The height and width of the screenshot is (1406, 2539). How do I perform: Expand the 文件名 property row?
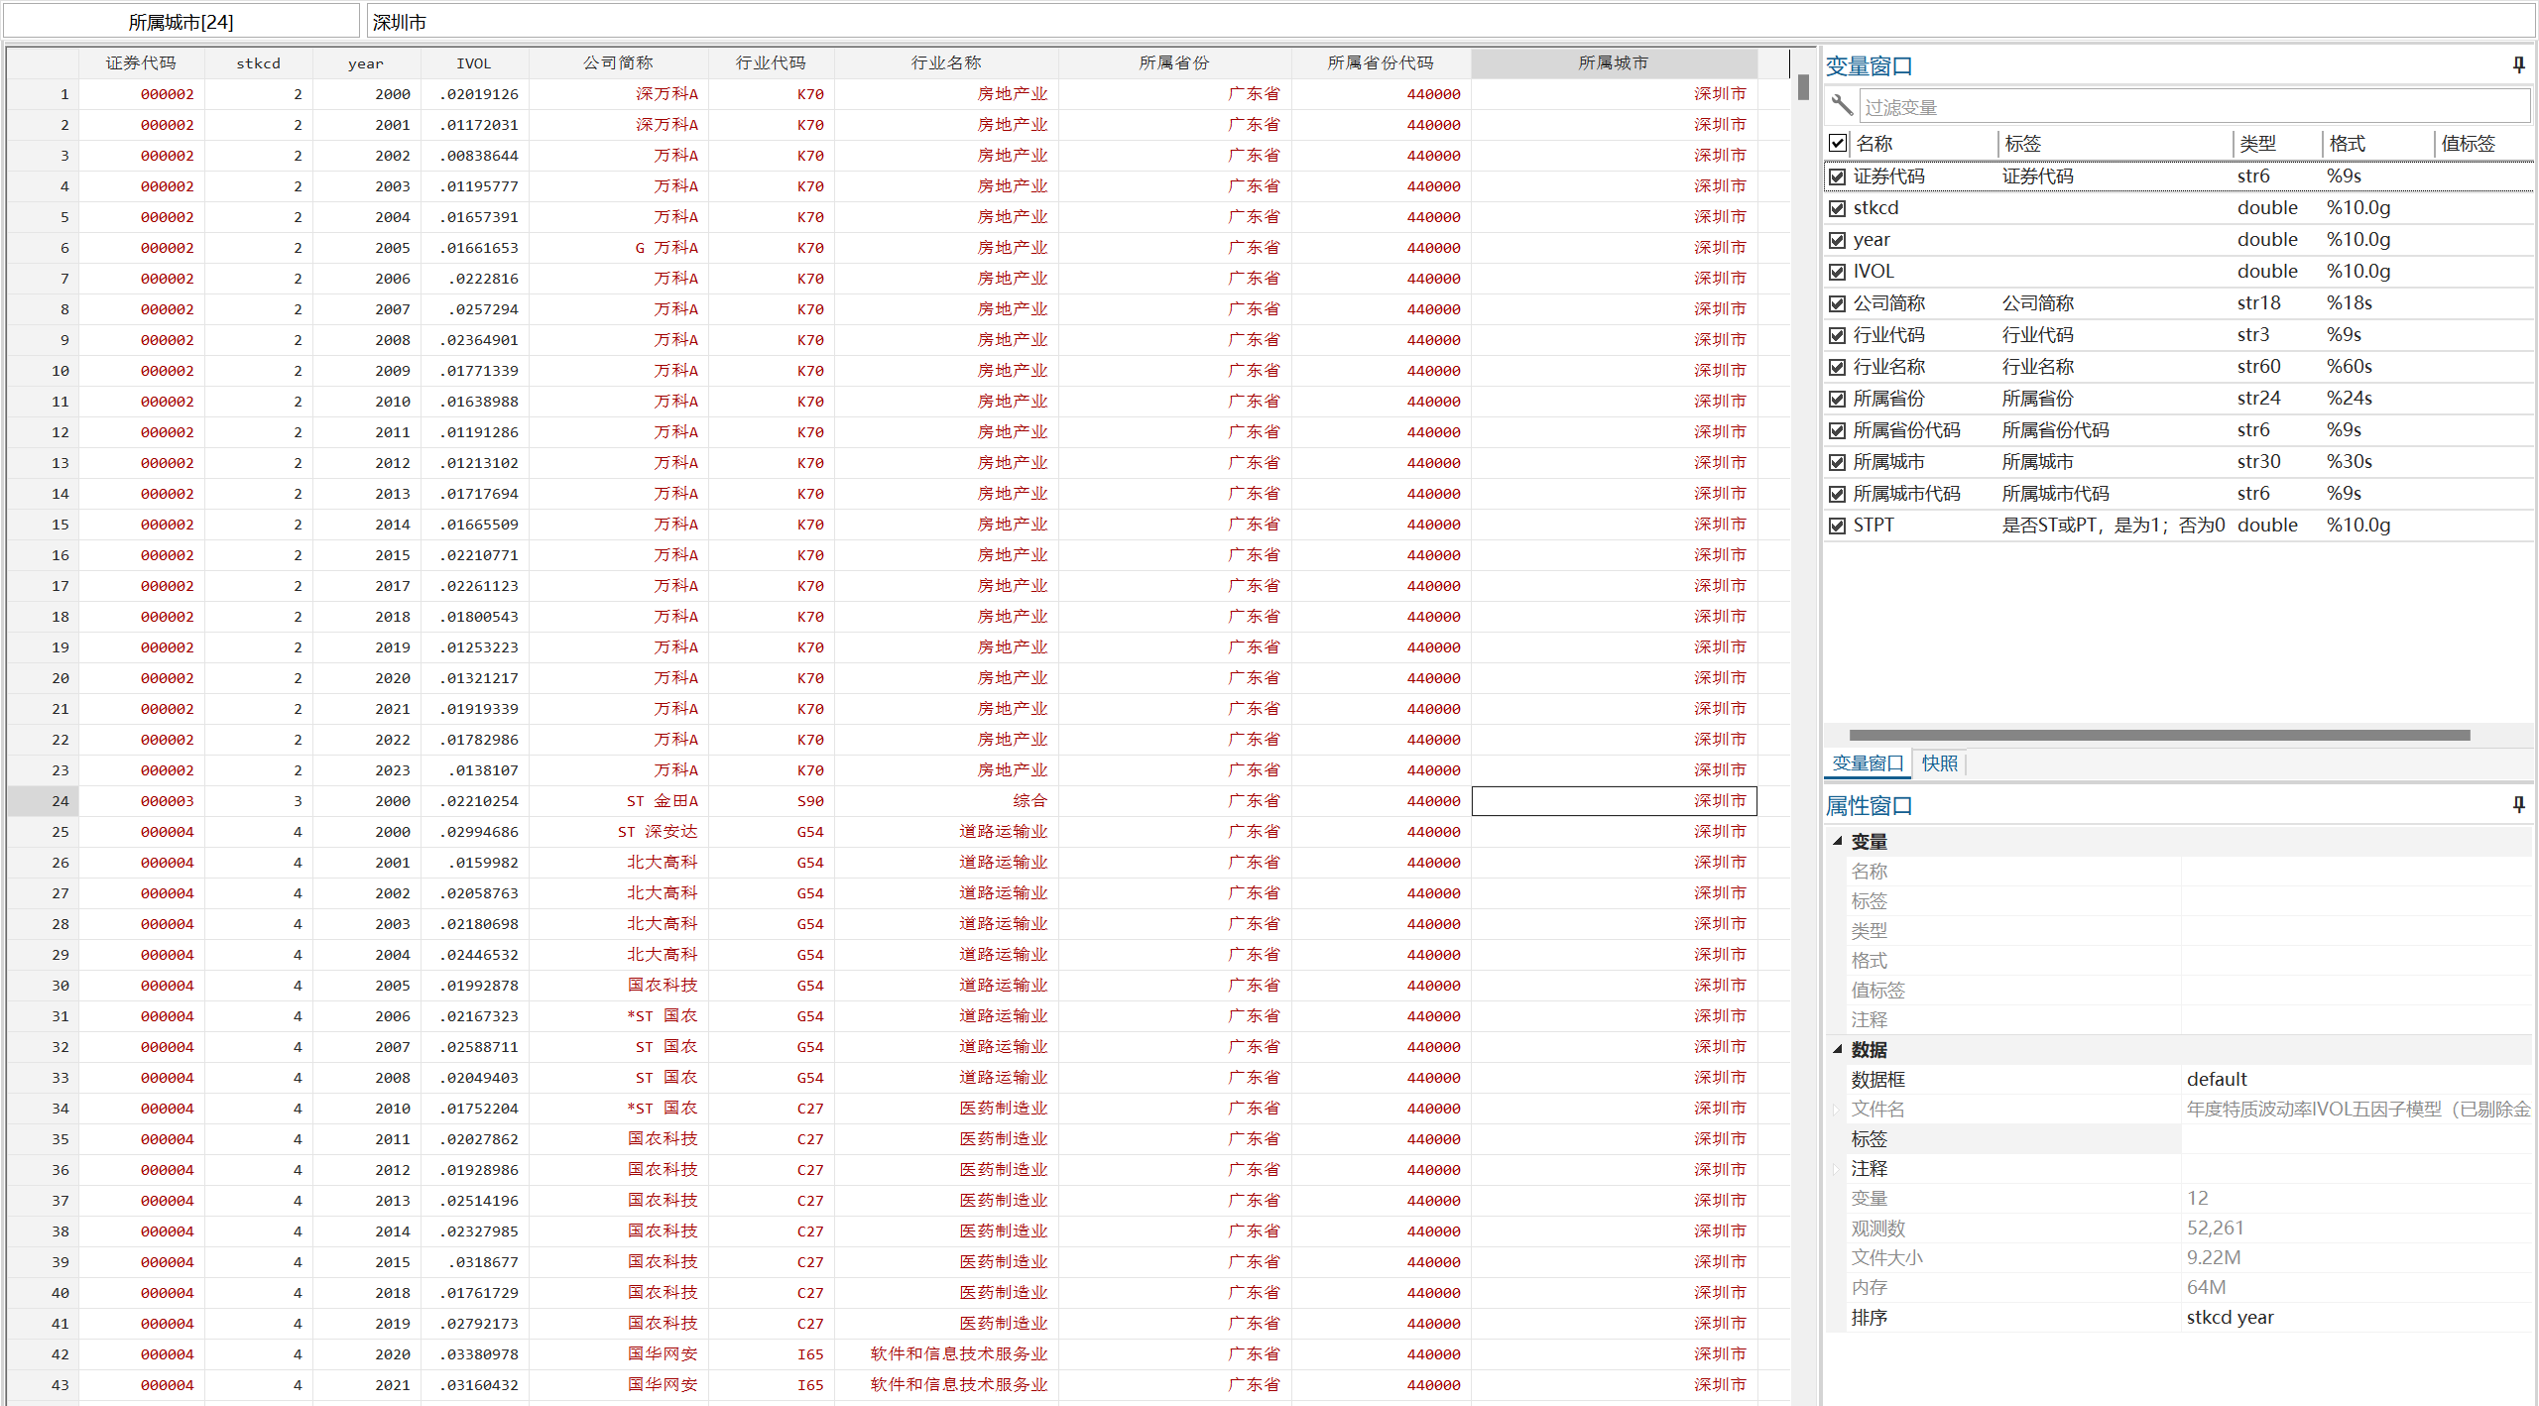[x=1835, y=1109]
